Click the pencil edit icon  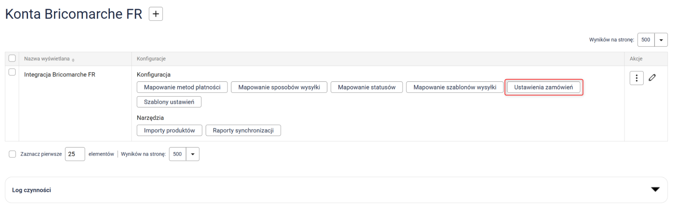coord(652,78)
